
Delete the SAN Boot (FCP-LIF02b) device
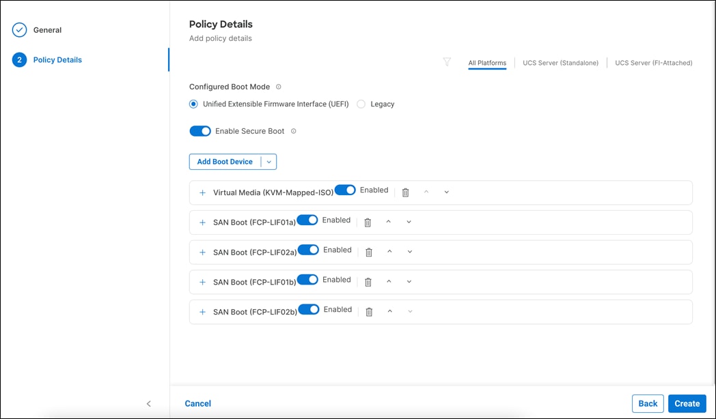(368, 311)
